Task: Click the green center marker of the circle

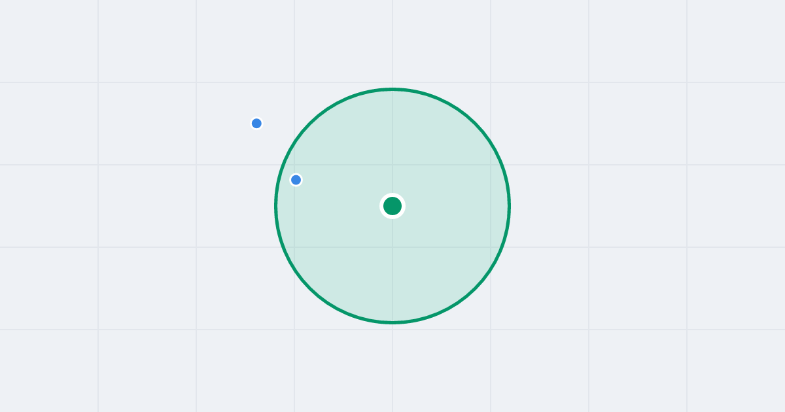Action: click(x=392, y=206)
